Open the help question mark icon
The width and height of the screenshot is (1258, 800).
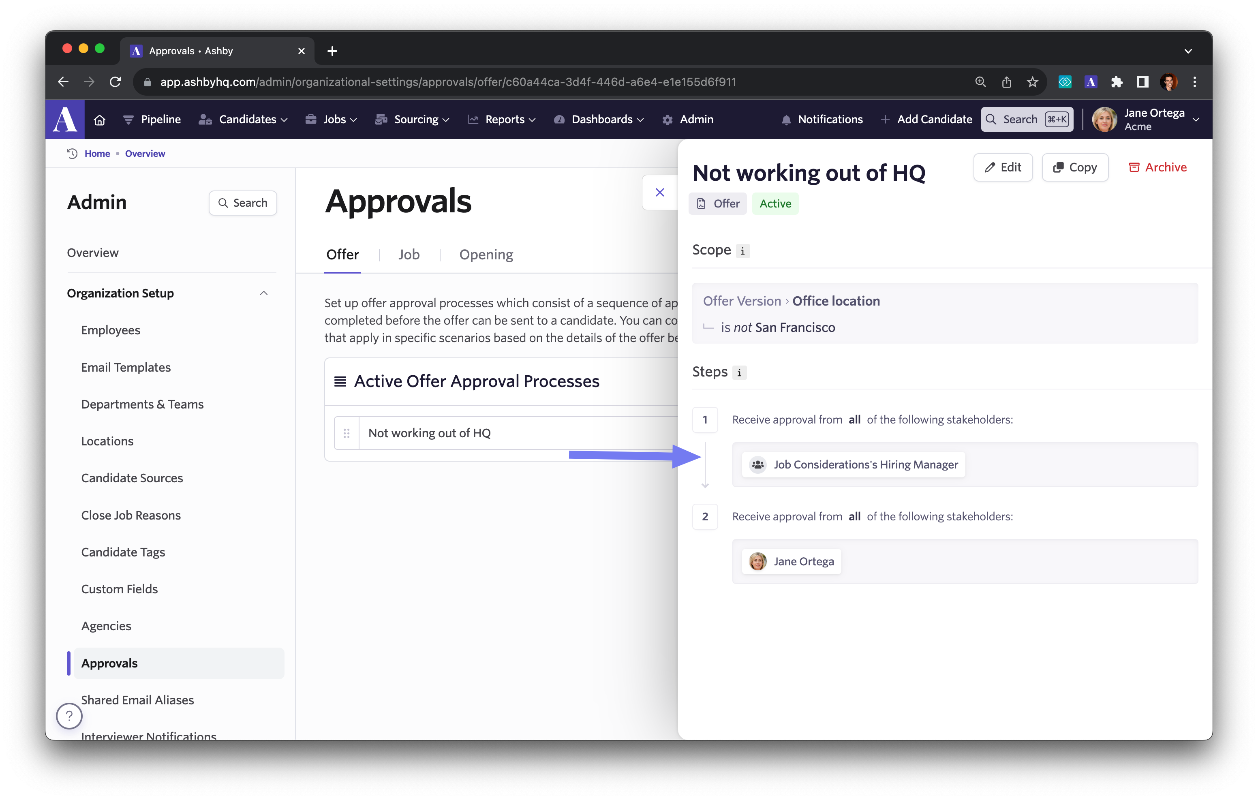69,715
